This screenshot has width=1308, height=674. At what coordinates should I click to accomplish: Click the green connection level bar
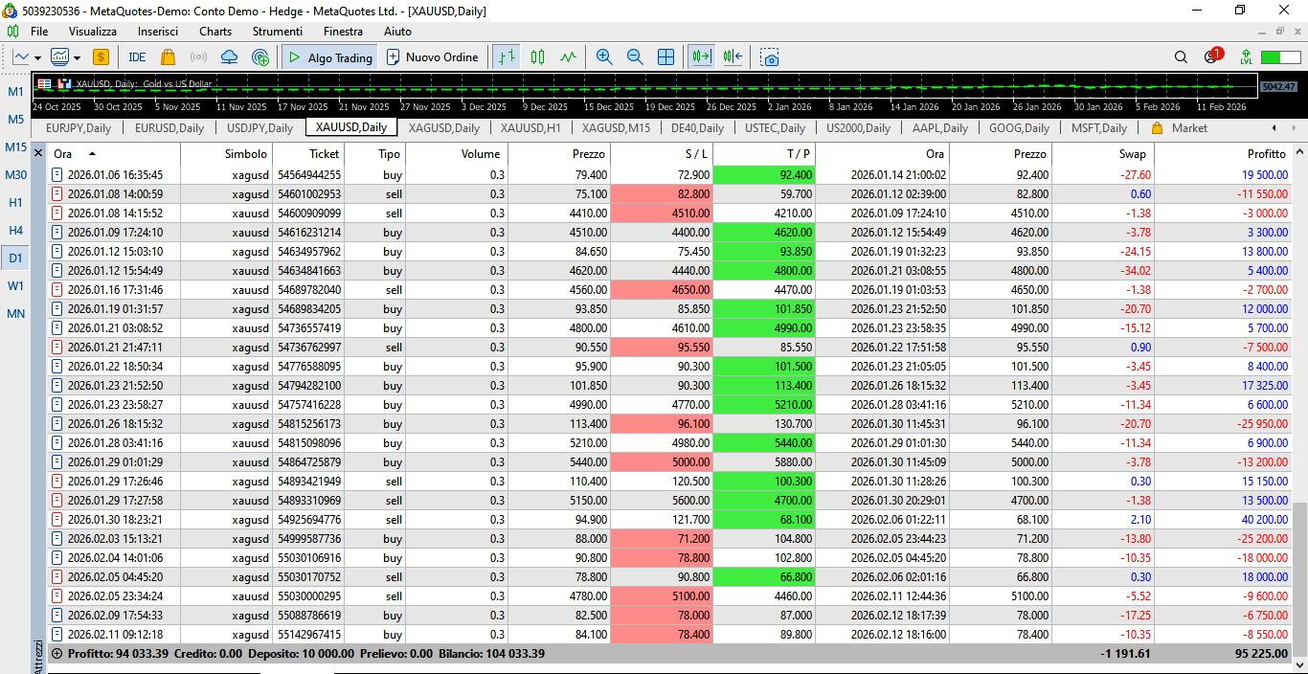point(1280,57)
